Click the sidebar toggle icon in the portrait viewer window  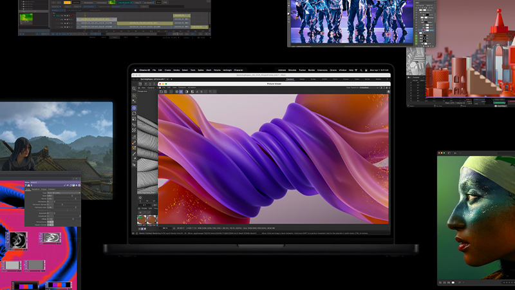click(x=449, y=153)
